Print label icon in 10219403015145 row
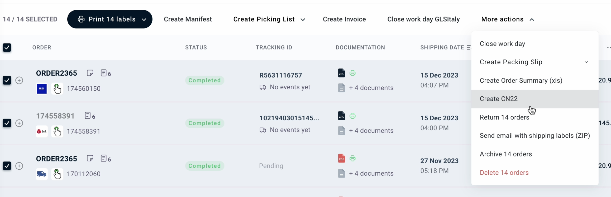Image resolution: width=611 pixels, height=197 pixels. tap(353, 116)
